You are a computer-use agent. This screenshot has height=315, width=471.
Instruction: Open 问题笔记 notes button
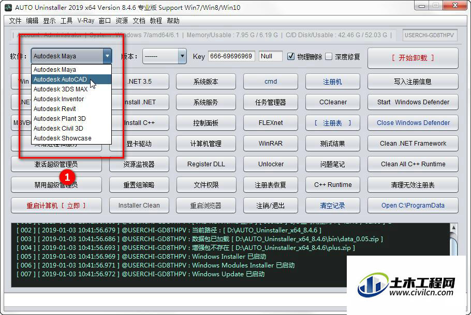[x=332, y=164]
